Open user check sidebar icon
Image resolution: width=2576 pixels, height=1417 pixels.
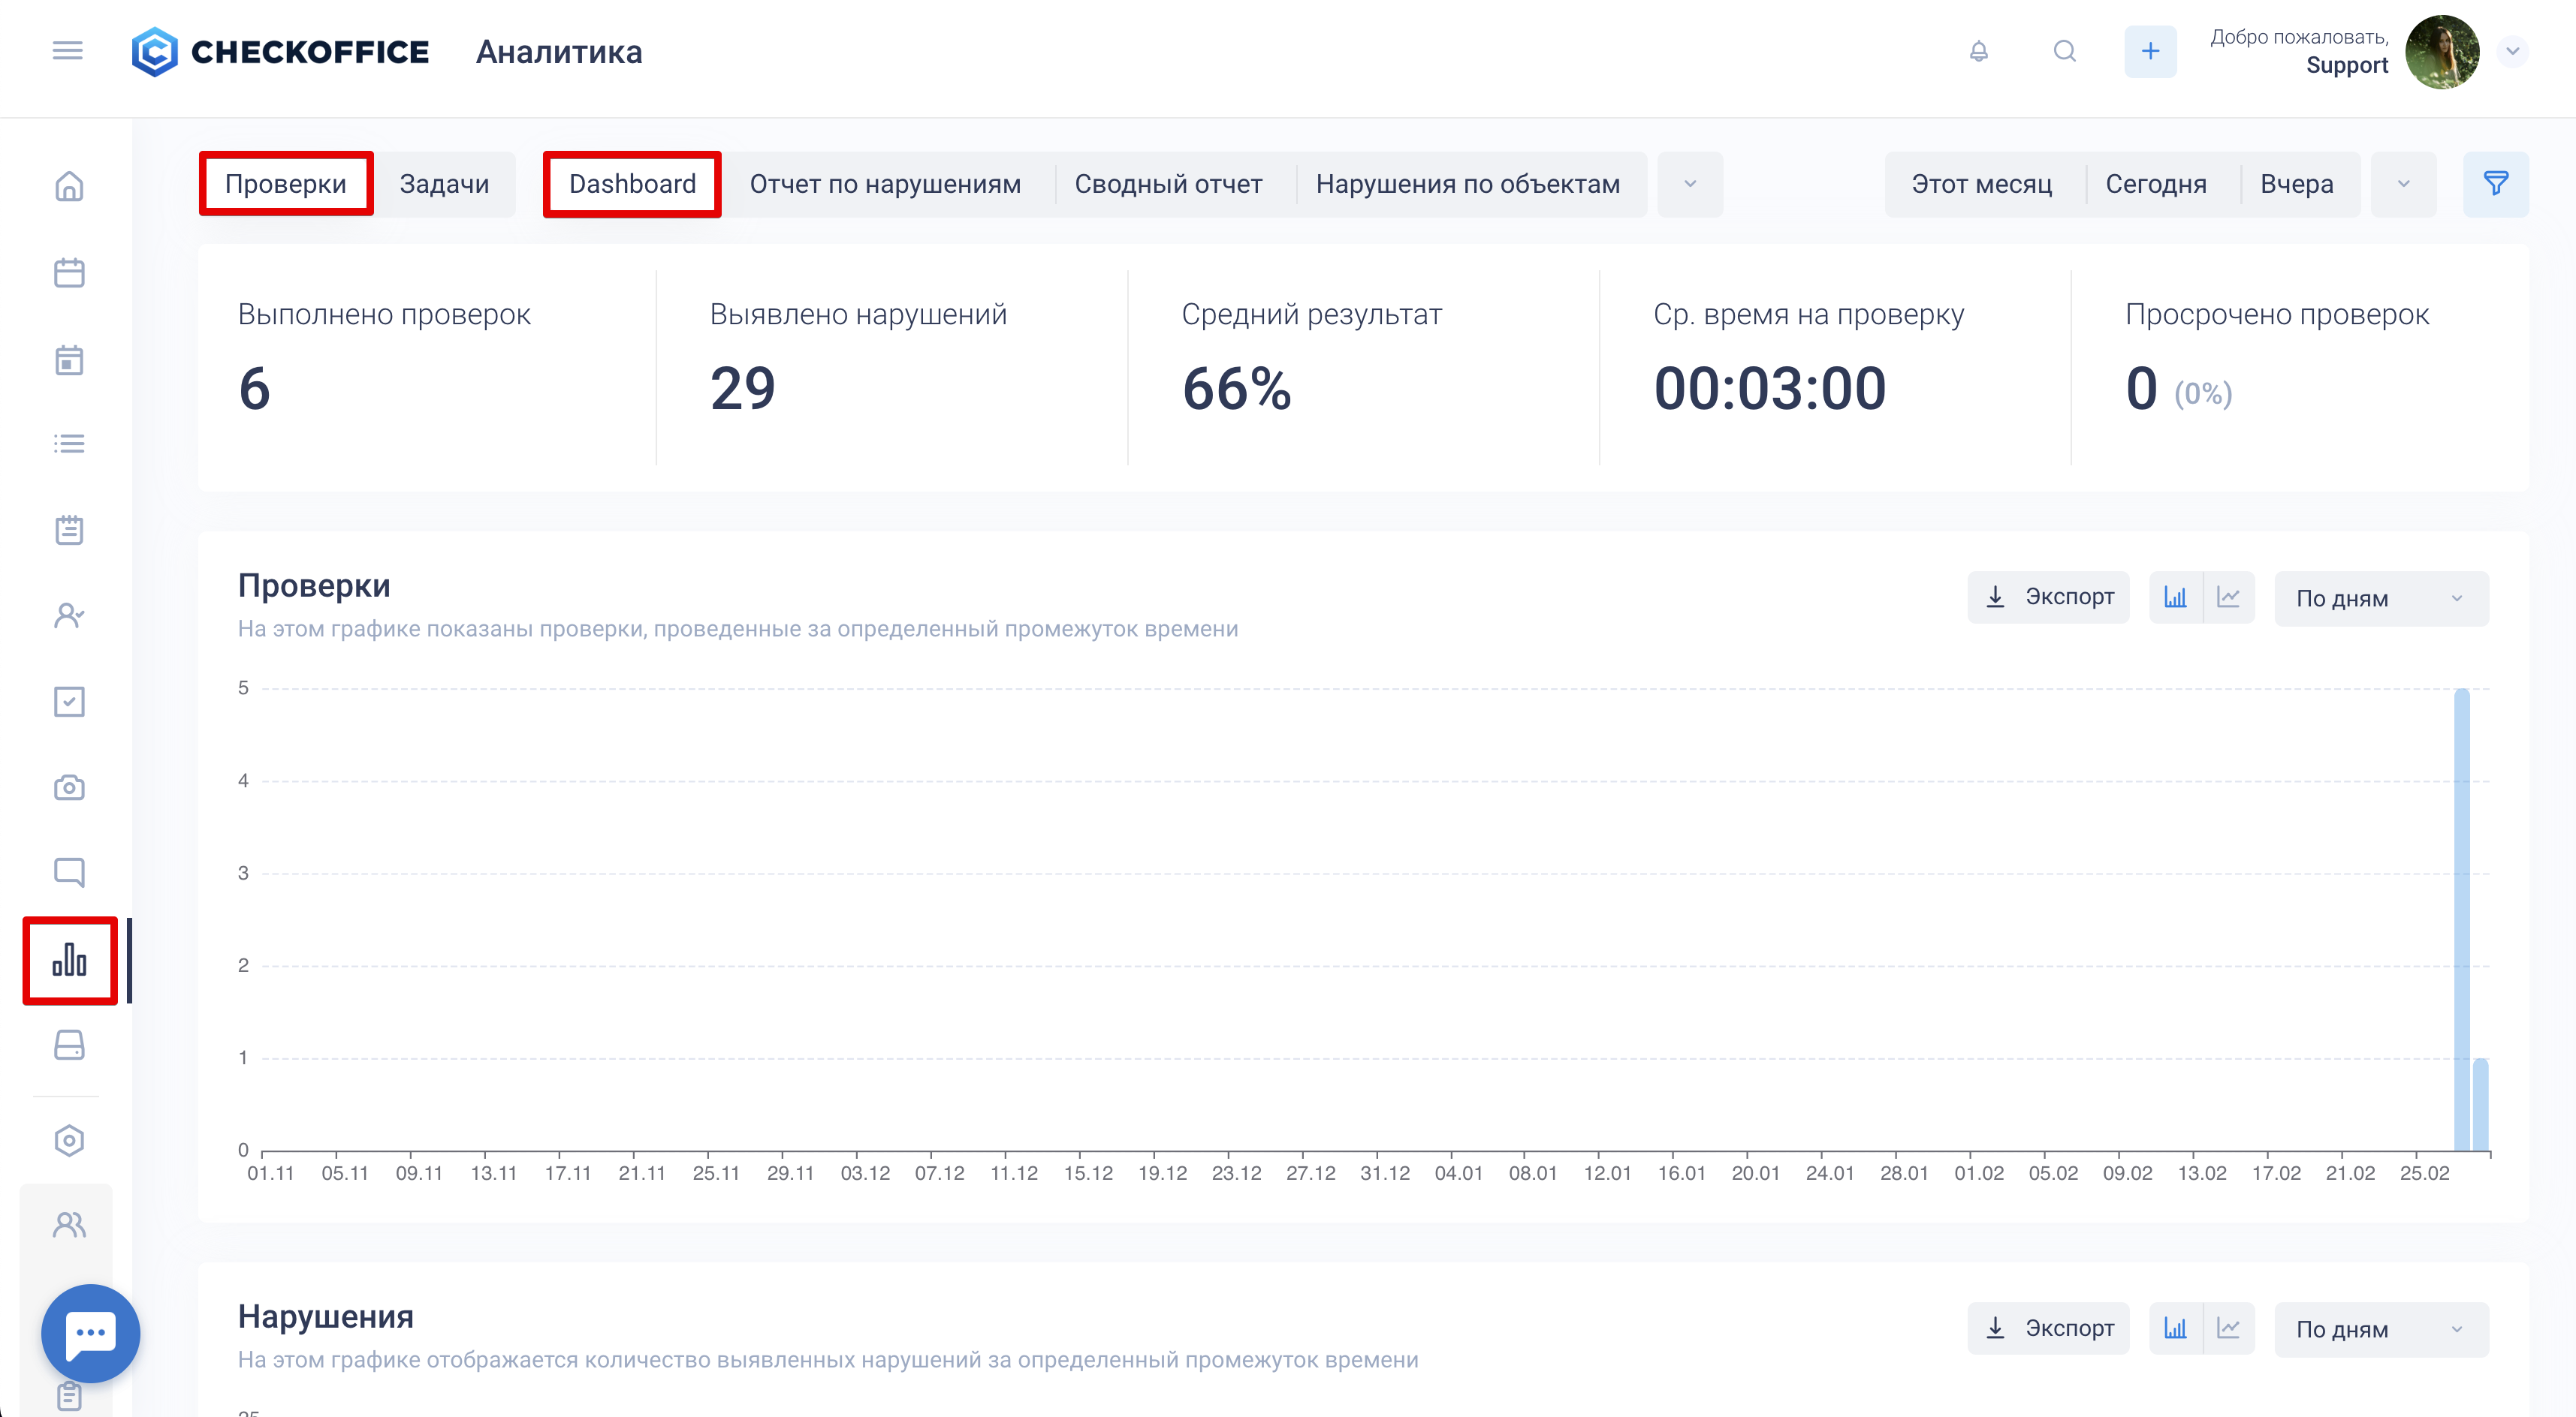click(x=69, y=615)
